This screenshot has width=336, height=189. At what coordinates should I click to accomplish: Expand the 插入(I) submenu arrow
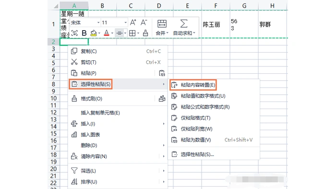pos(164,123)
